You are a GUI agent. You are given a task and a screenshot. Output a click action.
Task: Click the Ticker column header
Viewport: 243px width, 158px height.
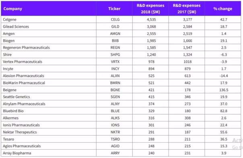[114, 9]
